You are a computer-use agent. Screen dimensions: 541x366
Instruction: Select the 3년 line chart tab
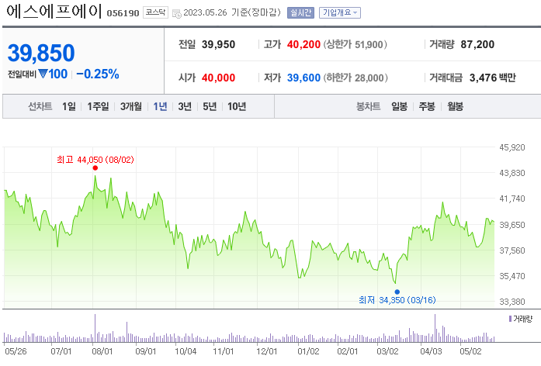pyautogui.click(x=185, y=106)
